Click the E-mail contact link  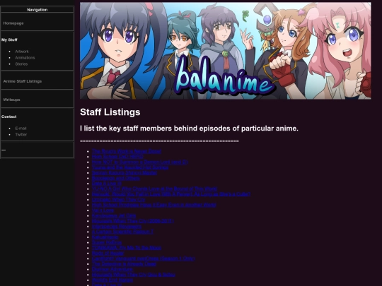coord(21,129)
